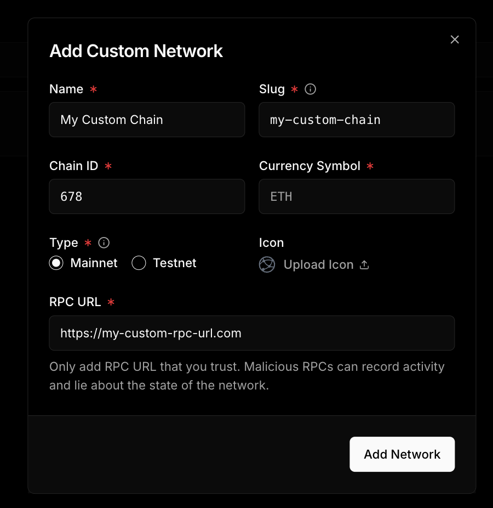Click the globe placeholder icon under Icon

pyautogui.click(x=267, y=264)
